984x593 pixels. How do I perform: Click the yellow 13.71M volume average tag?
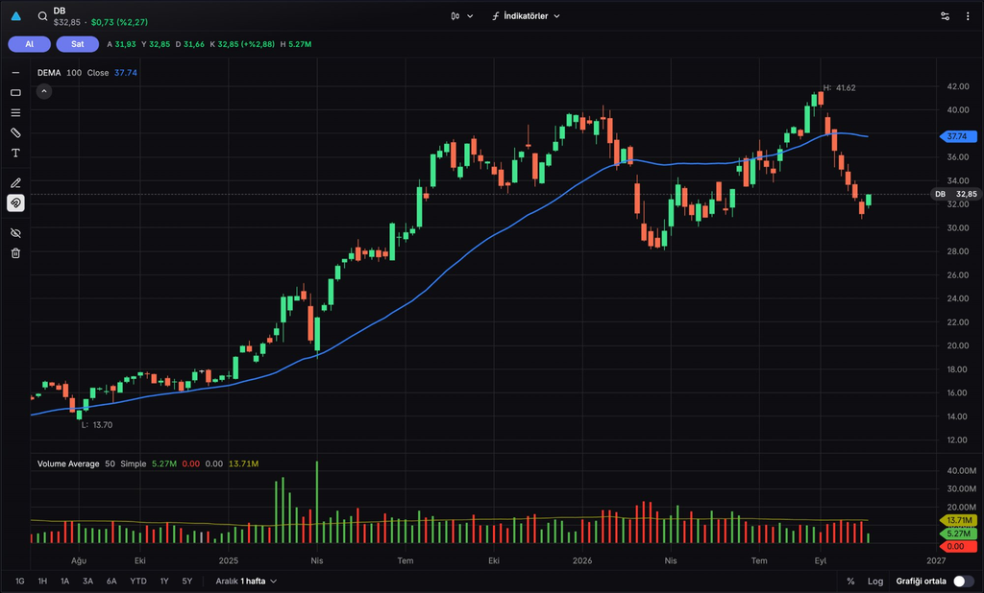coord(958,520)
